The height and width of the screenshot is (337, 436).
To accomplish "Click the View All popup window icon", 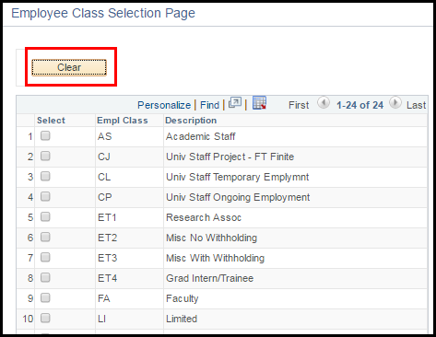I will (235, 103).
